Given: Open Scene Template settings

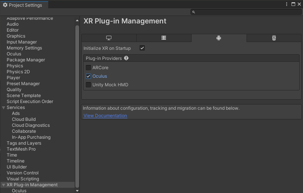Looking at the screenshot, I should pyautogui.click(x=23, y=96).
